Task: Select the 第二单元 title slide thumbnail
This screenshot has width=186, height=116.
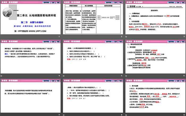Action: (x=31, y=19)
